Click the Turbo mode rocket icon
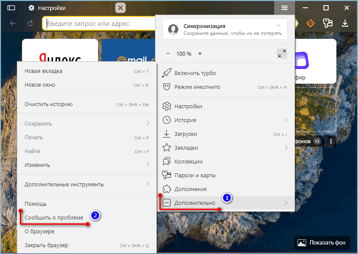 [x=167, y=73]
